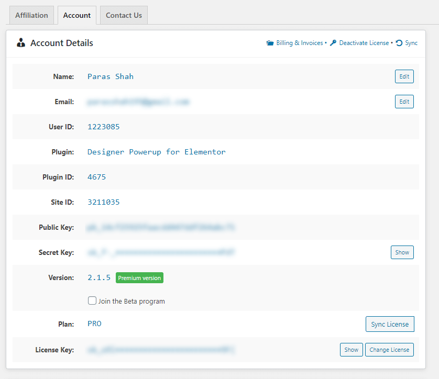The image size is (439, 379).
Task: Click the Account Details heading
Action: 62,43
